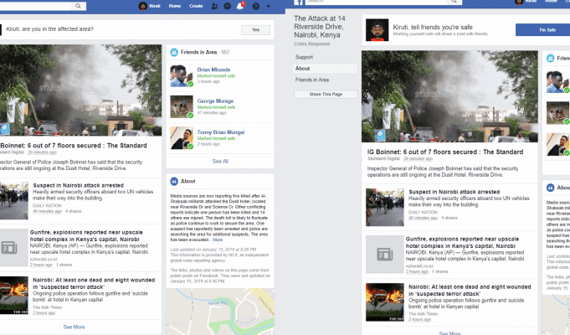Click placeholder news icon in right window

click(385, 255)
